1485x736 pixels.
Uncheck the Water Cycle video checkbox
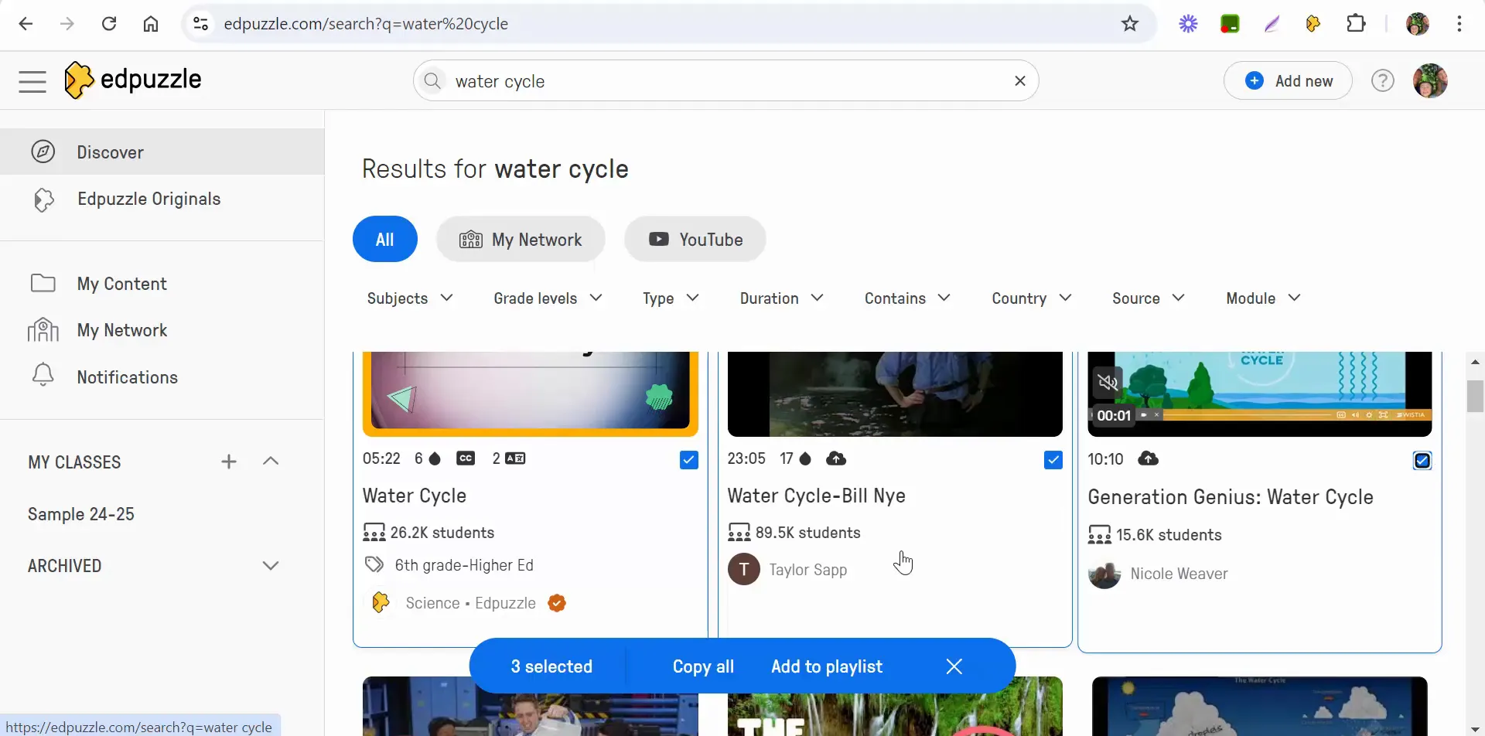point(689,460)
